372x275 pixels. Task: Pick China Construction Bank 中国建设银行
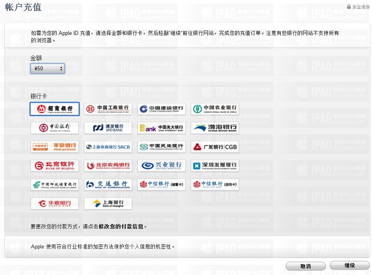[x=161, y=109]
